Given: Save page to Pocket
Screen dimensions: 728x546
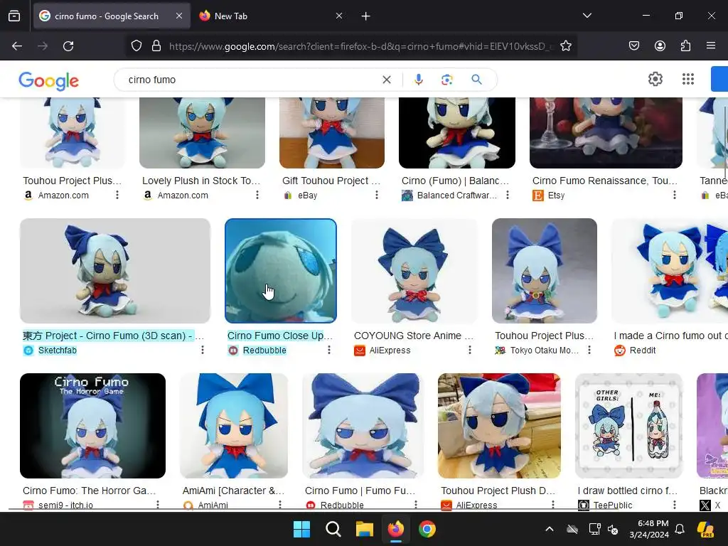Looking at the screenshot, I should 634,46.
